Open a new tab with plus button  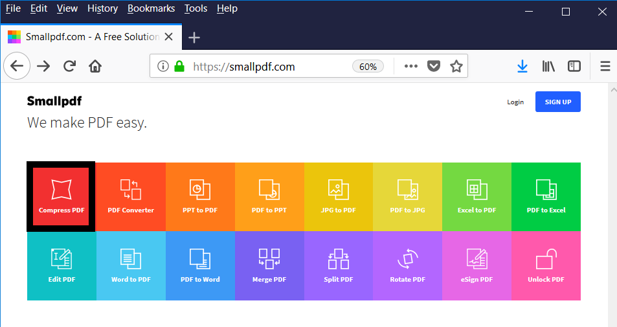194,38
